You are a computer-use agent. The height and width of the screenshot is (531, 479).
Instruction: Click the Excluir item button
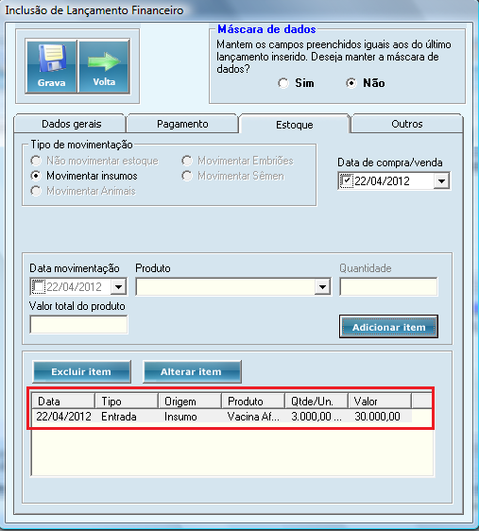[81, 371]
